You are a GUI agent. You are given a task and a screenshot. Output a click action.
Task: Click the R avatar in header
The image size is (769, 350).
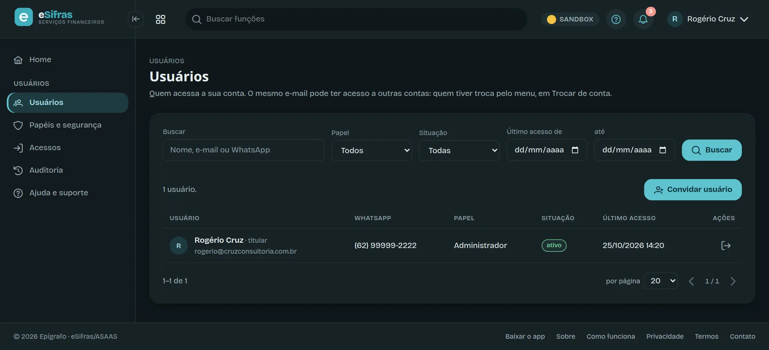[x=675, y=19]
